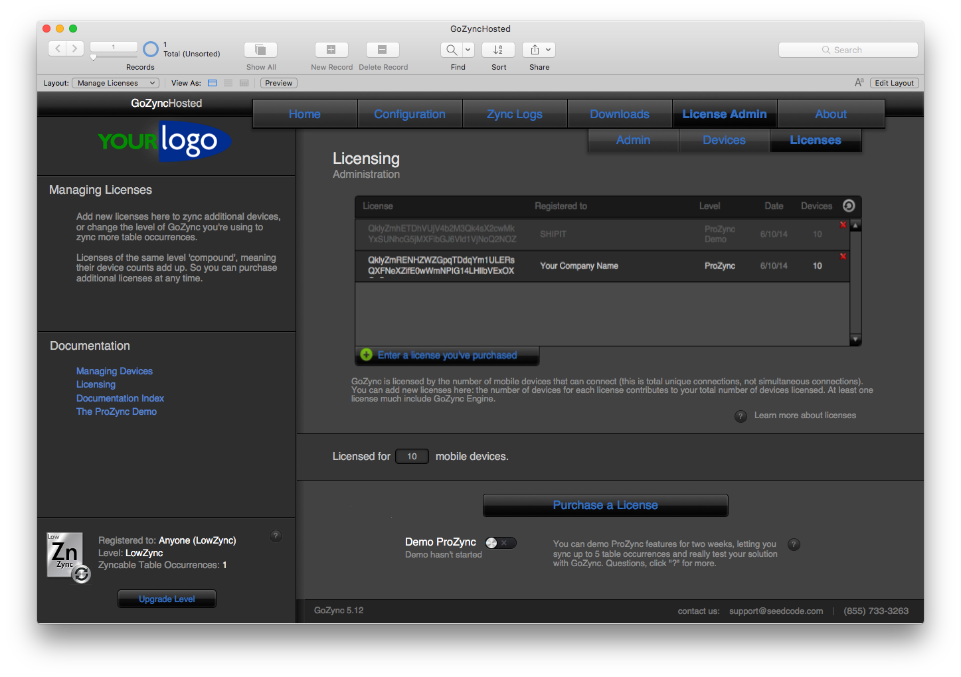Click the Preview button

pos(279,83)
